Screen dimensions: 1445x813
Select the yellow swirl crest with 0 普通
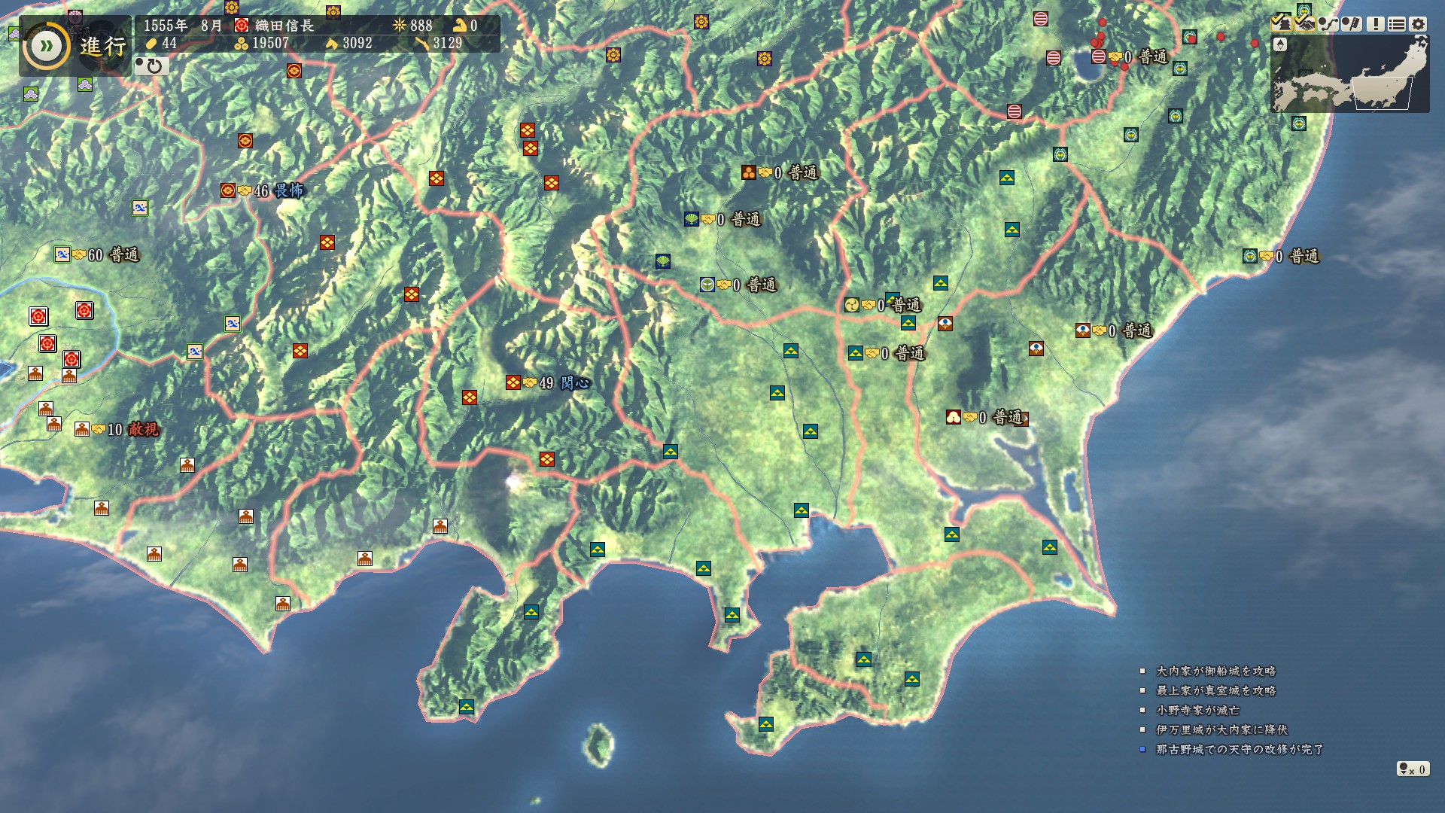852,305
